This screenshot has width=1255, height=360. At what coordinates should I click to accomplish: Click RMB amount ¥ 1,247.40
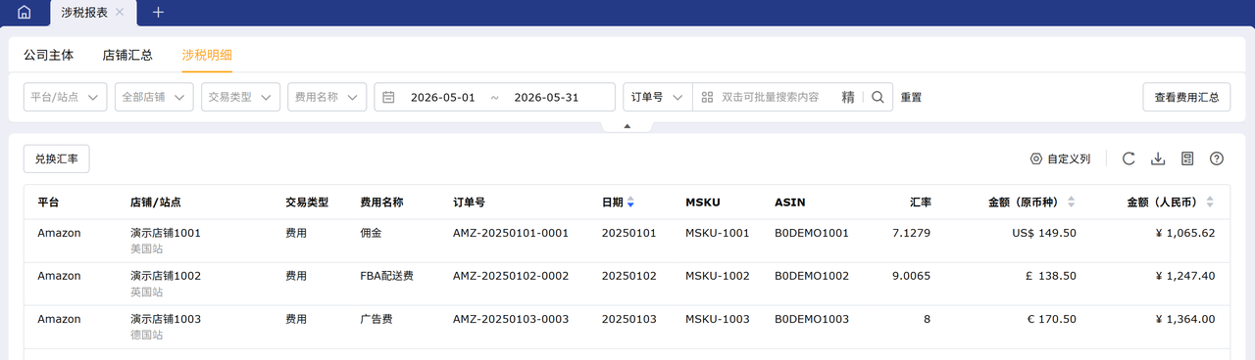pos(1185,276)
